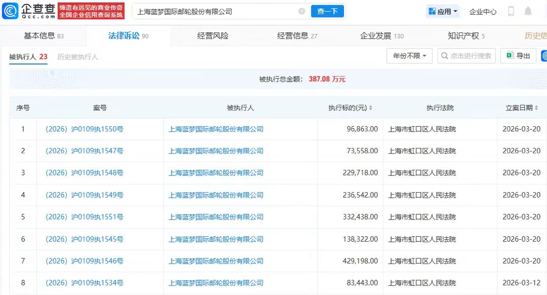
Task: Switch to the 基本信息 tab
Action: tap(44, 36)
